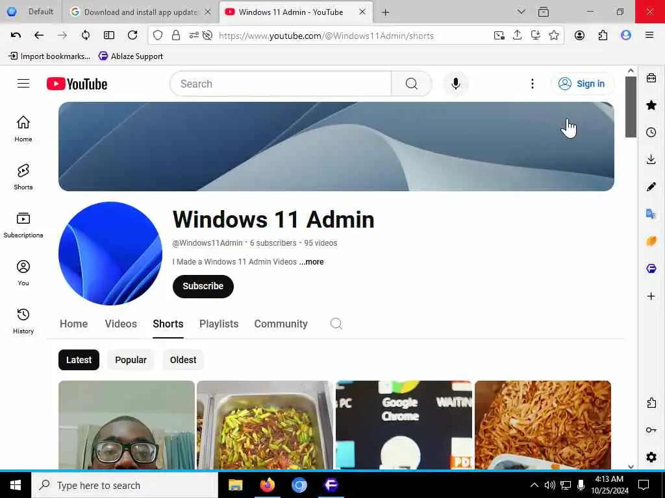Start voice search with the microphone icon
Image resolution: width=665 pixels, height=498 pixels.
point(455,84)
